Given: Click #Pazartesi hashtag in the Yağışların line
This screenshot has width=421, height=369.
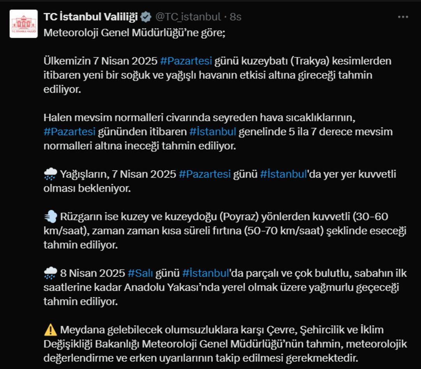Looking at the screenshot, I should [x=205, y=174].
